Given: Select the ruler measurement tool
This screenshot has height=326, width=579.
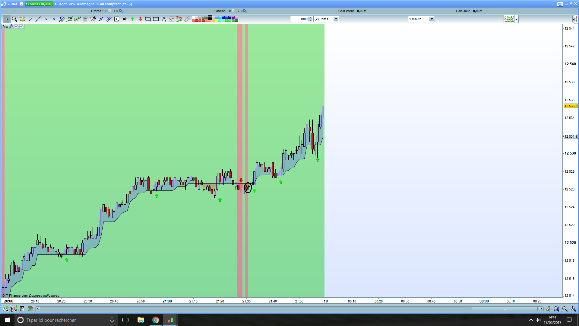Looking at the screenshot, I should click(187, 19).
